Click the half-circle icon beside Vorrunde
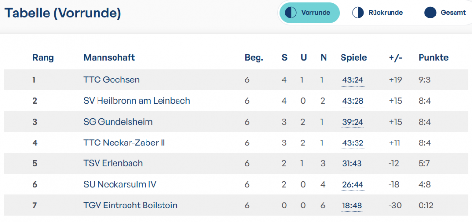Viewport: 472px width, 222px height. [x=291, y=13]
